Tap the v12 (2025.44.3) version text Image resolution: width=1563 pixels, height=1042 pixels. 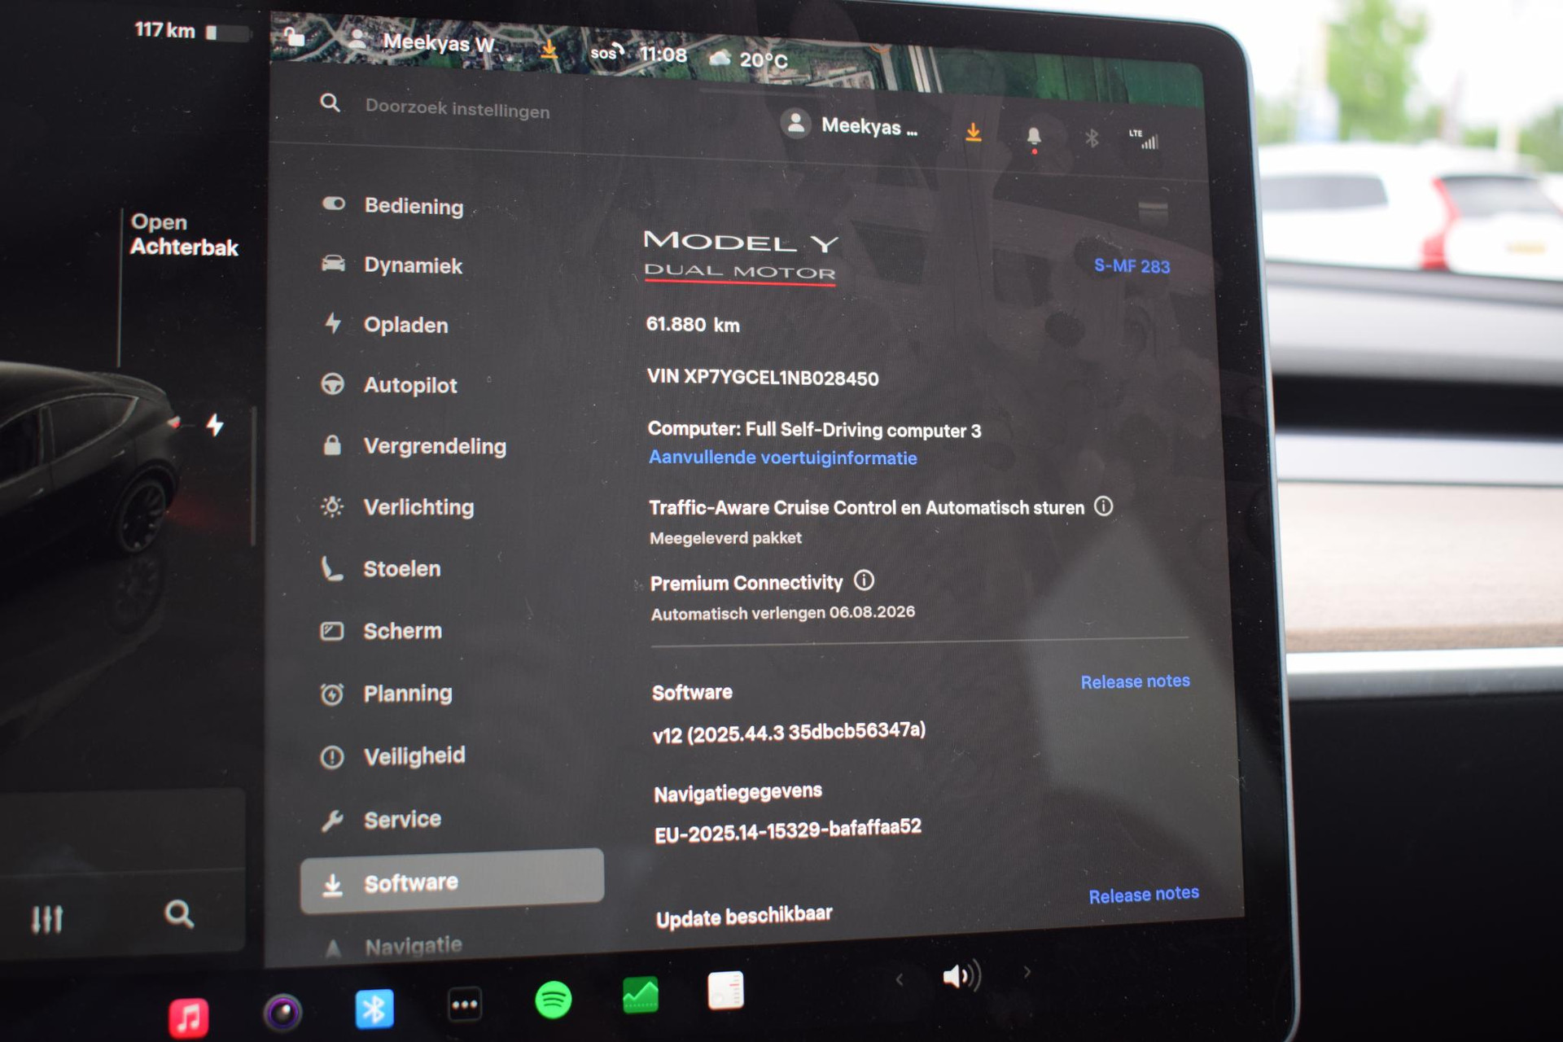tap(789, 732)
